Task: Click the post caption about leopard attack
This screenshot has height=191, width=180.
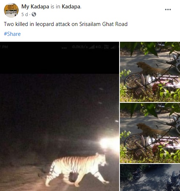Action: point(66,24)
